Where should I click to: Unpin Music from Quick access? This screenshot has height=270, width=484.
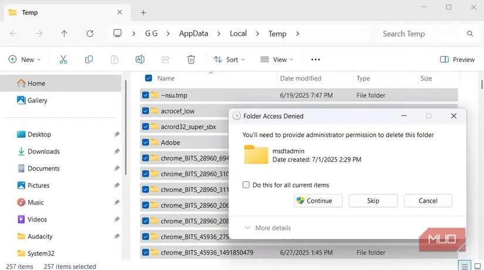117,202
